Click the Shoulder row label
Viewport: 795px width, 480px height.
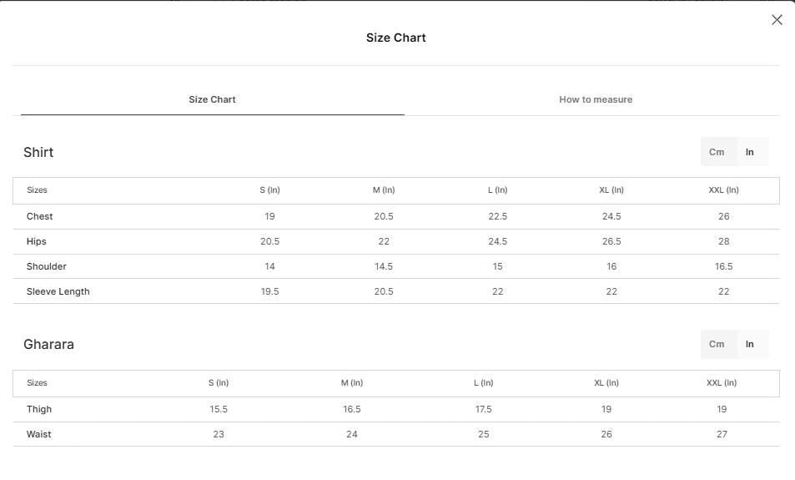[x=46, y=266]
